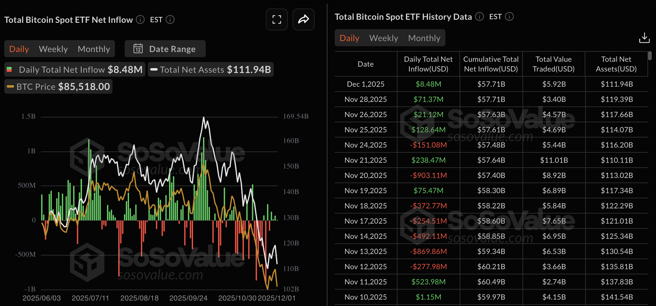Click the info icon beside History Data title

479,17
